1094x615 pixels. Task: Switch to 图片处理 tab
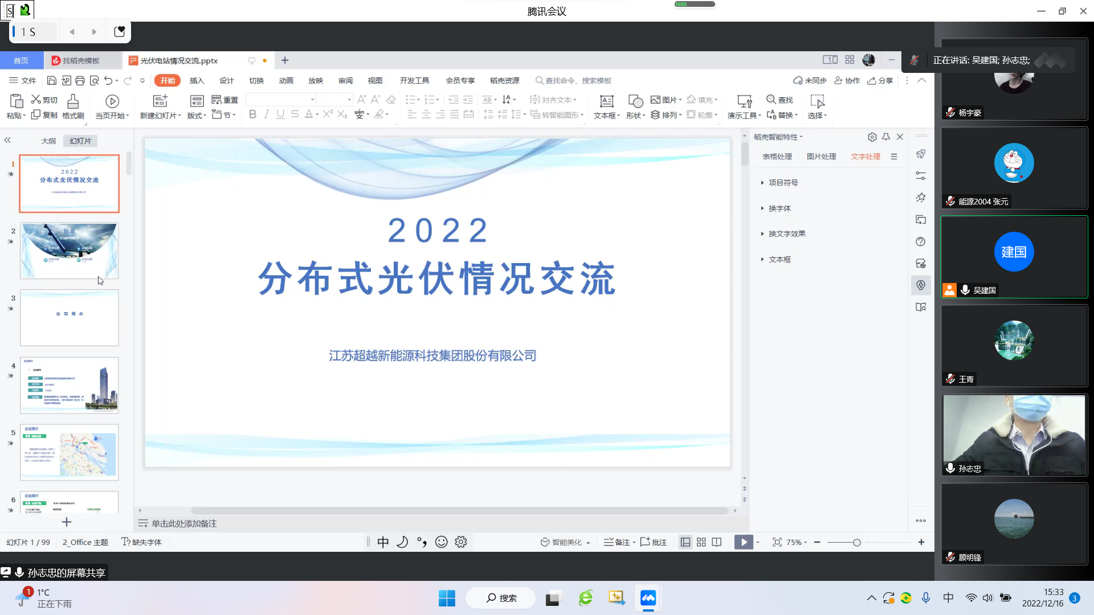click(x=821, y=157)
